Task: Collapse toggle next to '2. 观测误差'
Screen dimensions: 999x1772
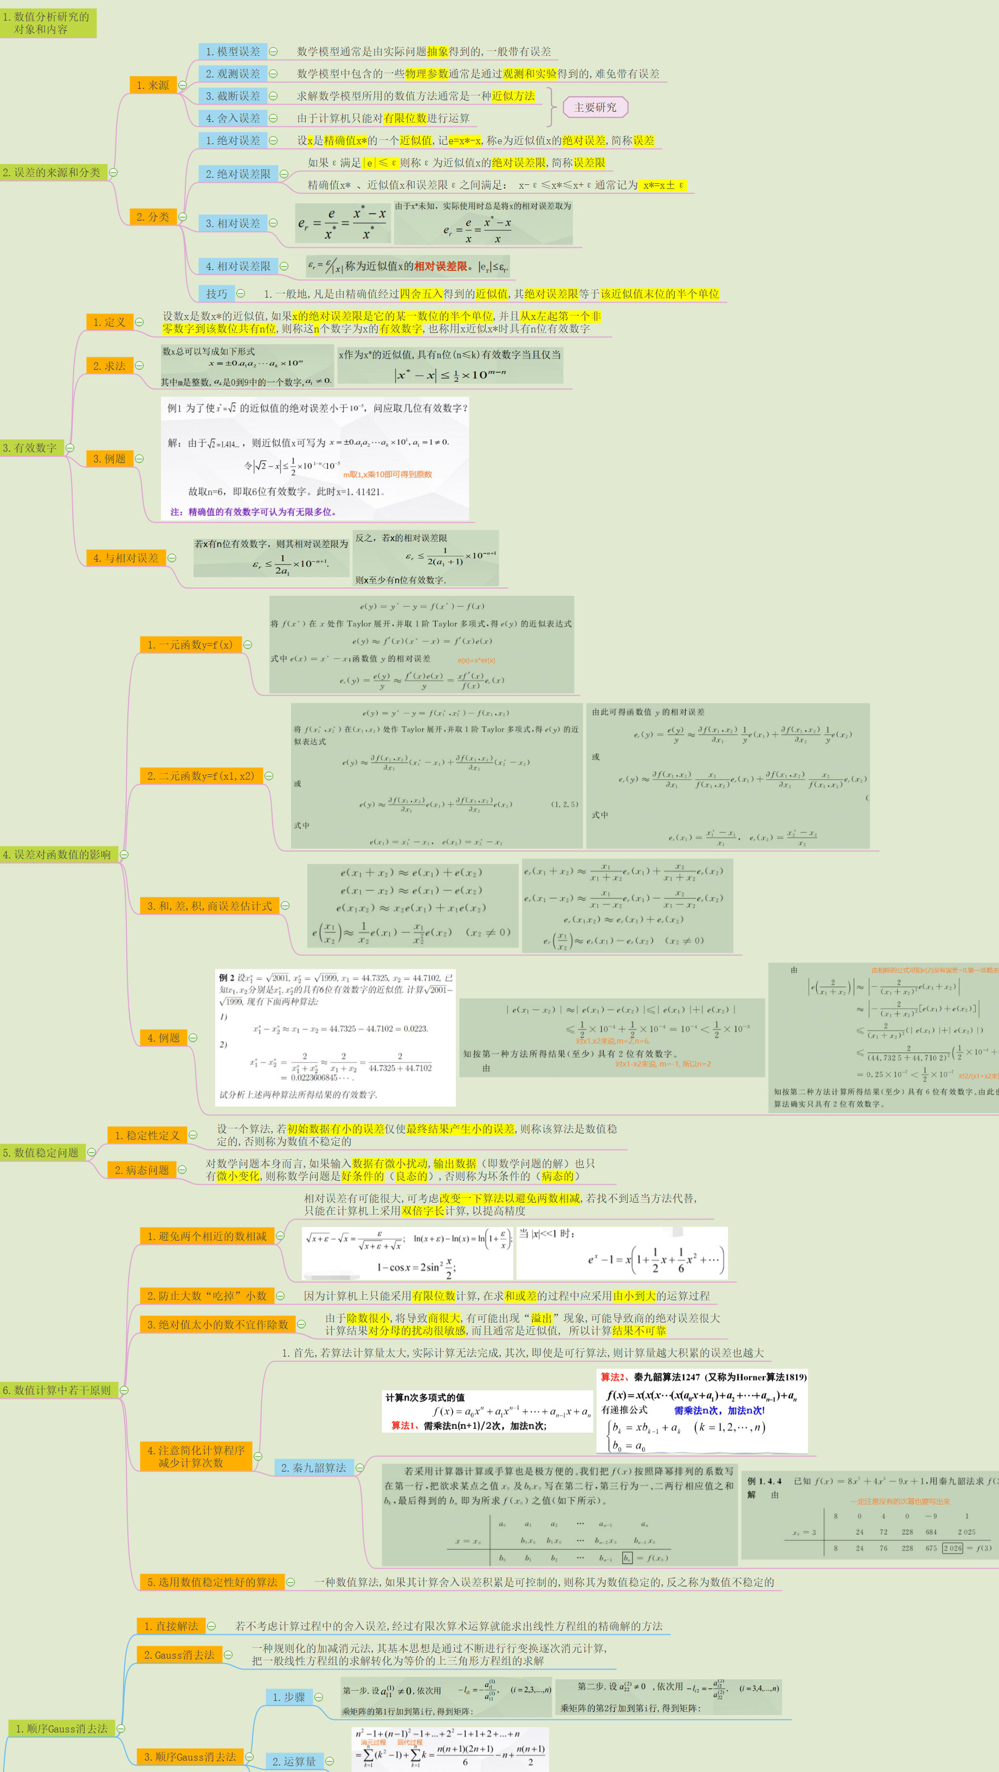Action: click(273, 74)
